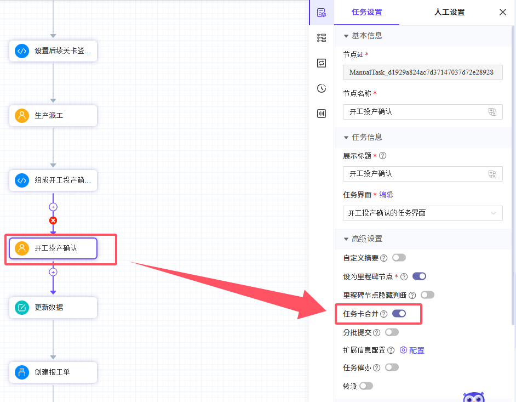Enable the 分批提交 toggle
This screenshot has height=402, width=516.
coord(392,332)
